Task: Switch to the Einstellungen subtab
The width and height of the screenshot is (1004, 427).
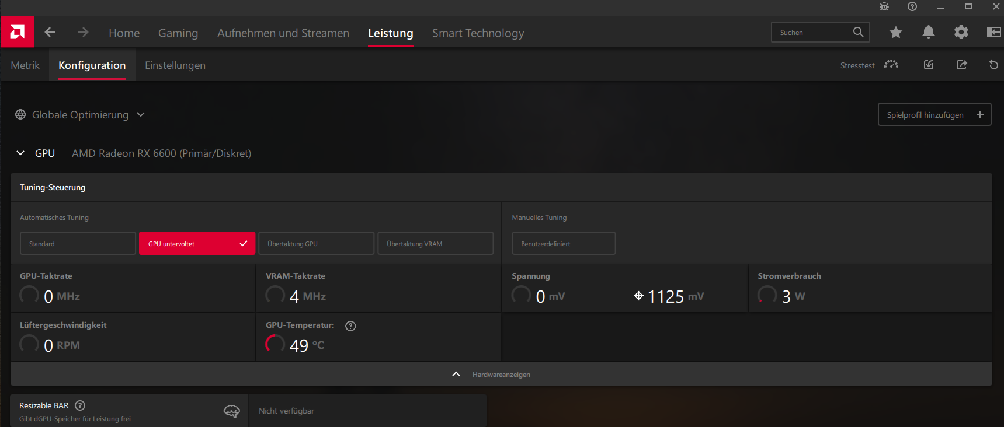Action: tap(175, 65)
